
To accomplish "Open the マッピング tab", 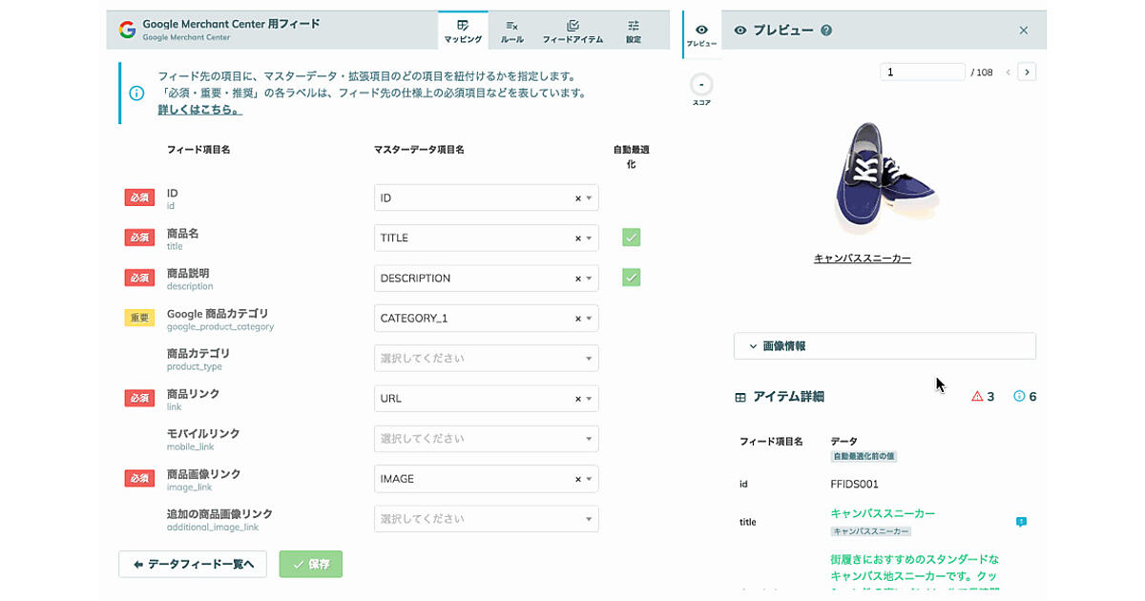I will click(463, 31).
